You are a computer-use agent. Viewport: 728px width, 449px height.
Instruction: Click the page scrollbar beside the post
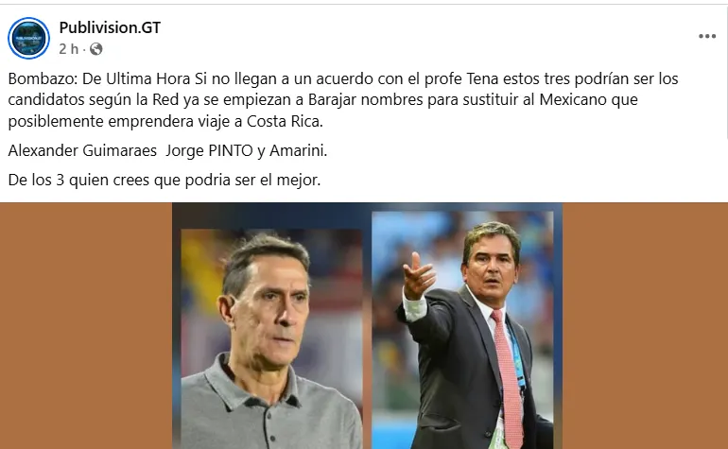(727, 70)
